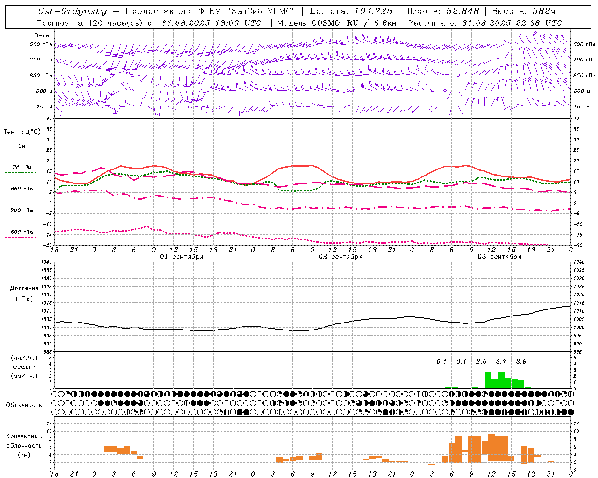The width and height of the screenshot is (598, 478).
Task: Select the 500 гПа temperature legend entry
Action: (21, 232)
